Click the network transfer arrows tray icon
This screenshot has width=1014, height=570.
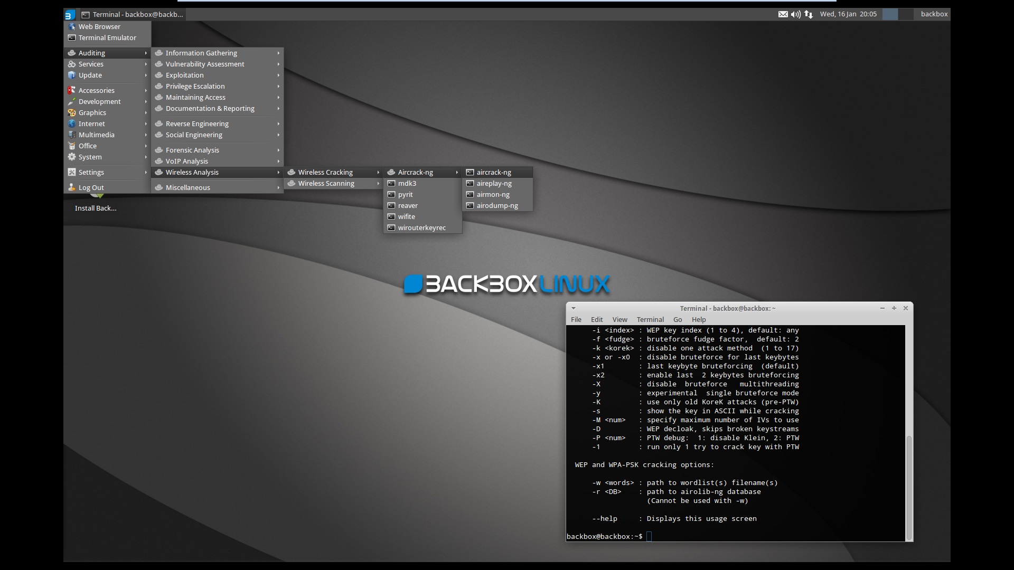808,14
